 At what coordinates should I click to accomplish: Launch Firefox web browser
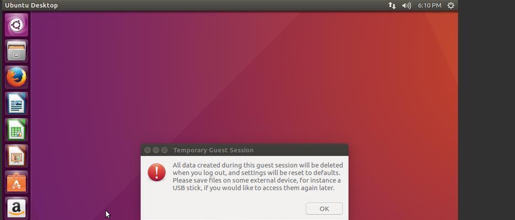coord(17,78)
